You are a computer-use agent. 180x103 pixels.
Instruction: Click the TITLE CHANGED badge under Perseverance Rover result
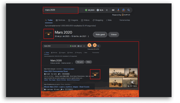(x=66, y=74)
